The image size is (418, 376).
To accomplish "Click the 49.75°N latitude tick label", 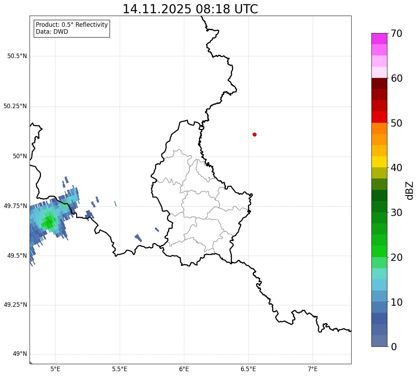I will click(x=15, y=206).
